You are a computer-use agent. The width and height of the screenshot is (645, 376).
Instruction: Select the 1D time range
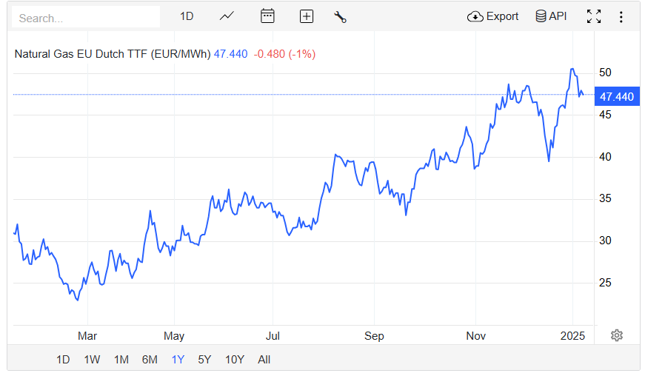pos(64,360)
